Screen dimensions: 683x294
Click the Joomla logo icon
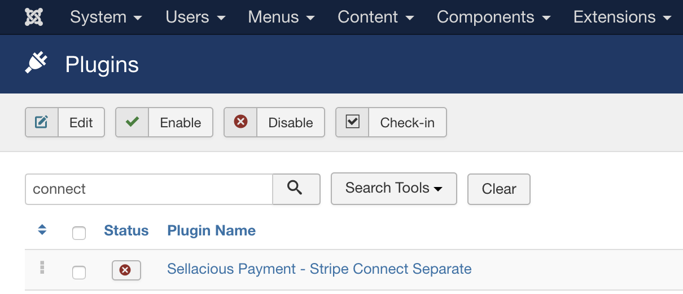tap(34, 17)
